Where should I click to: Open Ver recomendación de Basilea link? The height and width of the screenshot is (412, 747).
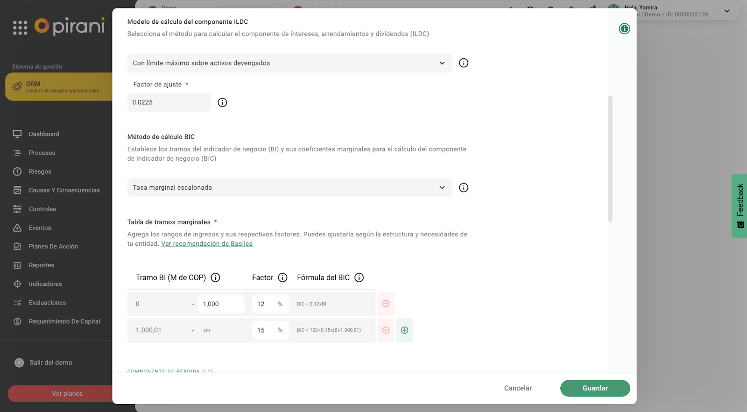click(207, 244)
